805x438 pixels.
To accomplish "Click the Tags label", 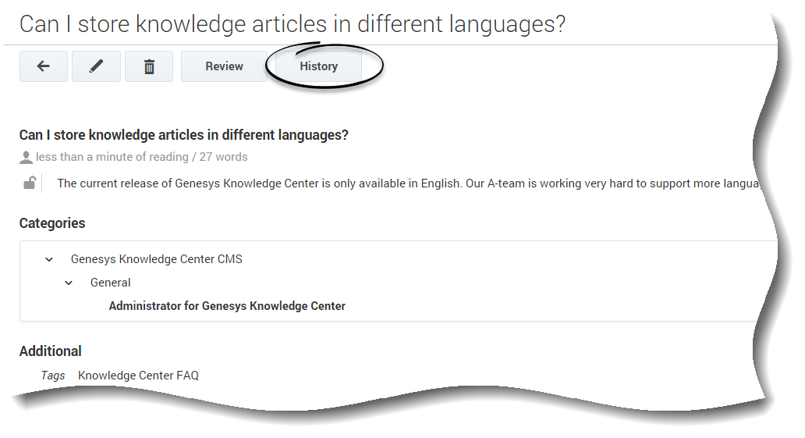I will (53, 376).
